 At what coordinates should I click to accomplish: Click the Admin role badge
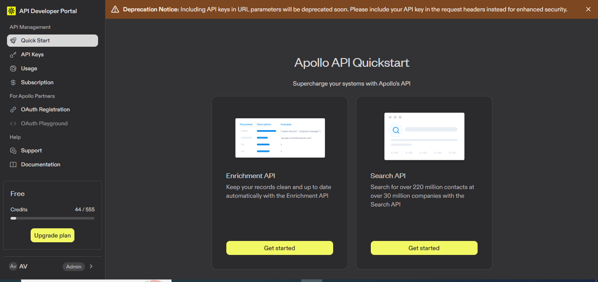(74, 267)
